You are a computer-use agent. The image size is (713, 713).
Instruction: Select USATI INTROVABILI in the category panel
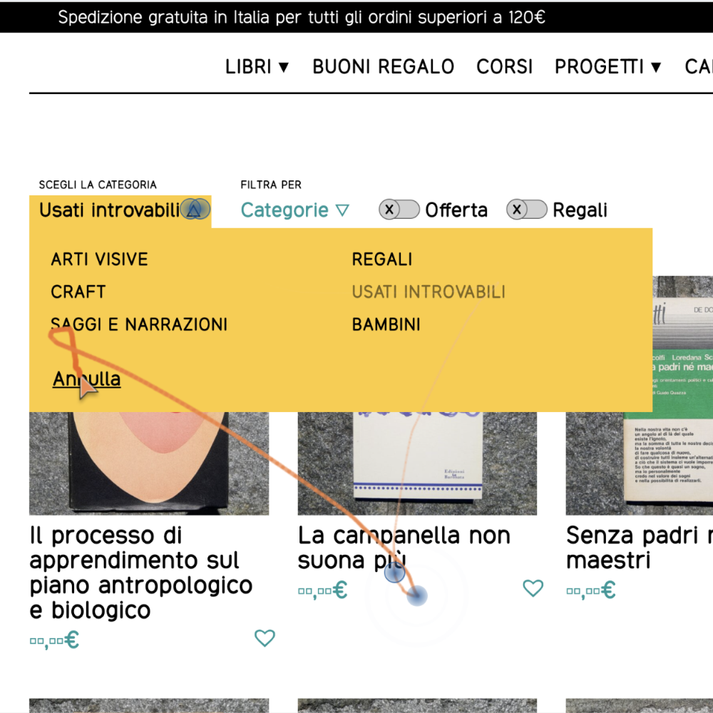429,292
